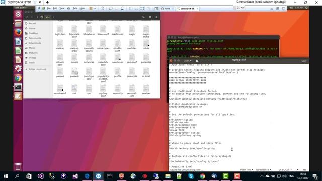Take a VM snapshot from the toolbar

click(x=111, y=8)
